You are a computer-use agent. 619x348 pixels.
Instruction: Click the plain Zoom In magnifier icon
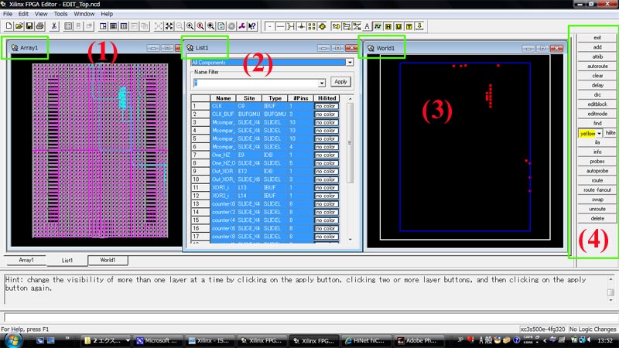pos(190,26)
